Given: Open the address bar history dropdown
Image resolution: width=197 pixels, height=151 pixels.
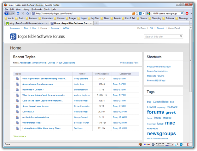Looking at the screenshot, I should click(x=143, y=13).
